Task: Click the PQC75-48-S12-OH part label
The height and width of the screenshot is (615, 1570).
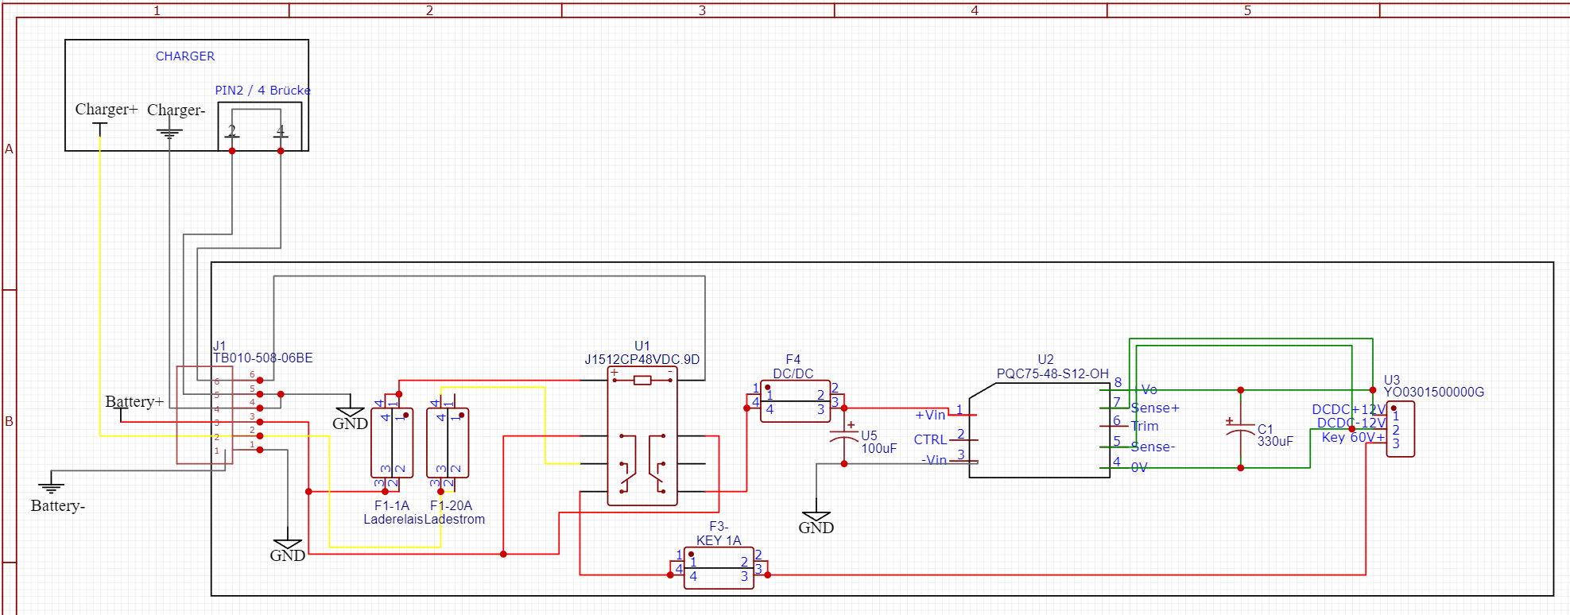Action: tap(1052, 374)
